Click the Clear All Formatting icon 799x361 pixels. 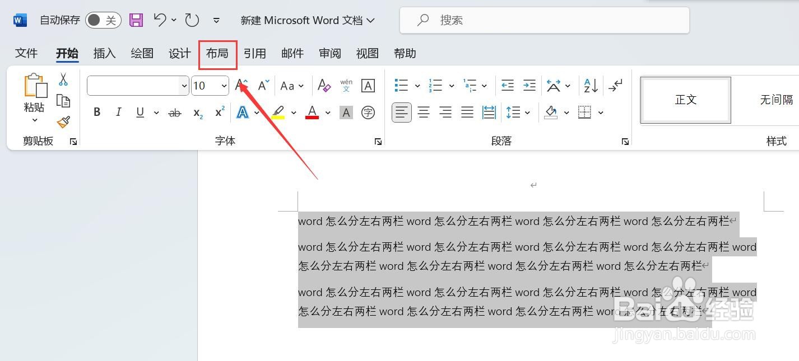click(x=324, y=85)
